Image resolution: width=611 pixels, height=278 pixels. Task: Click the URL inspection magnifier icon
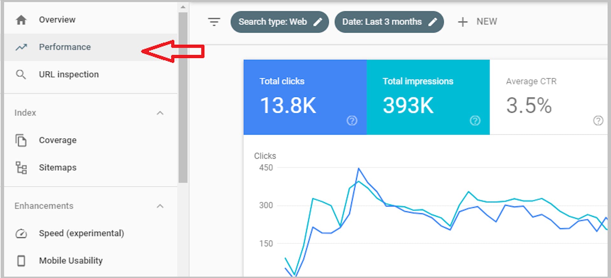21,75
